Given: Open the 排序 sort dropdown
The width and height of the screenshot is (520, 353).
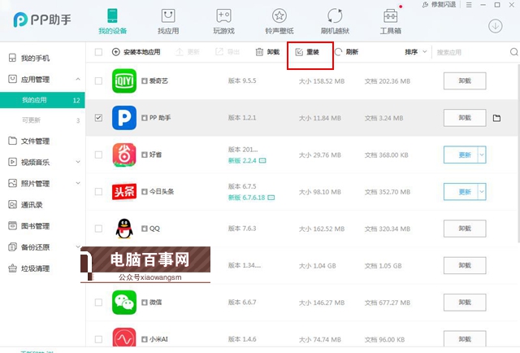Looking at the screenshot, I should tap(415, 52).
